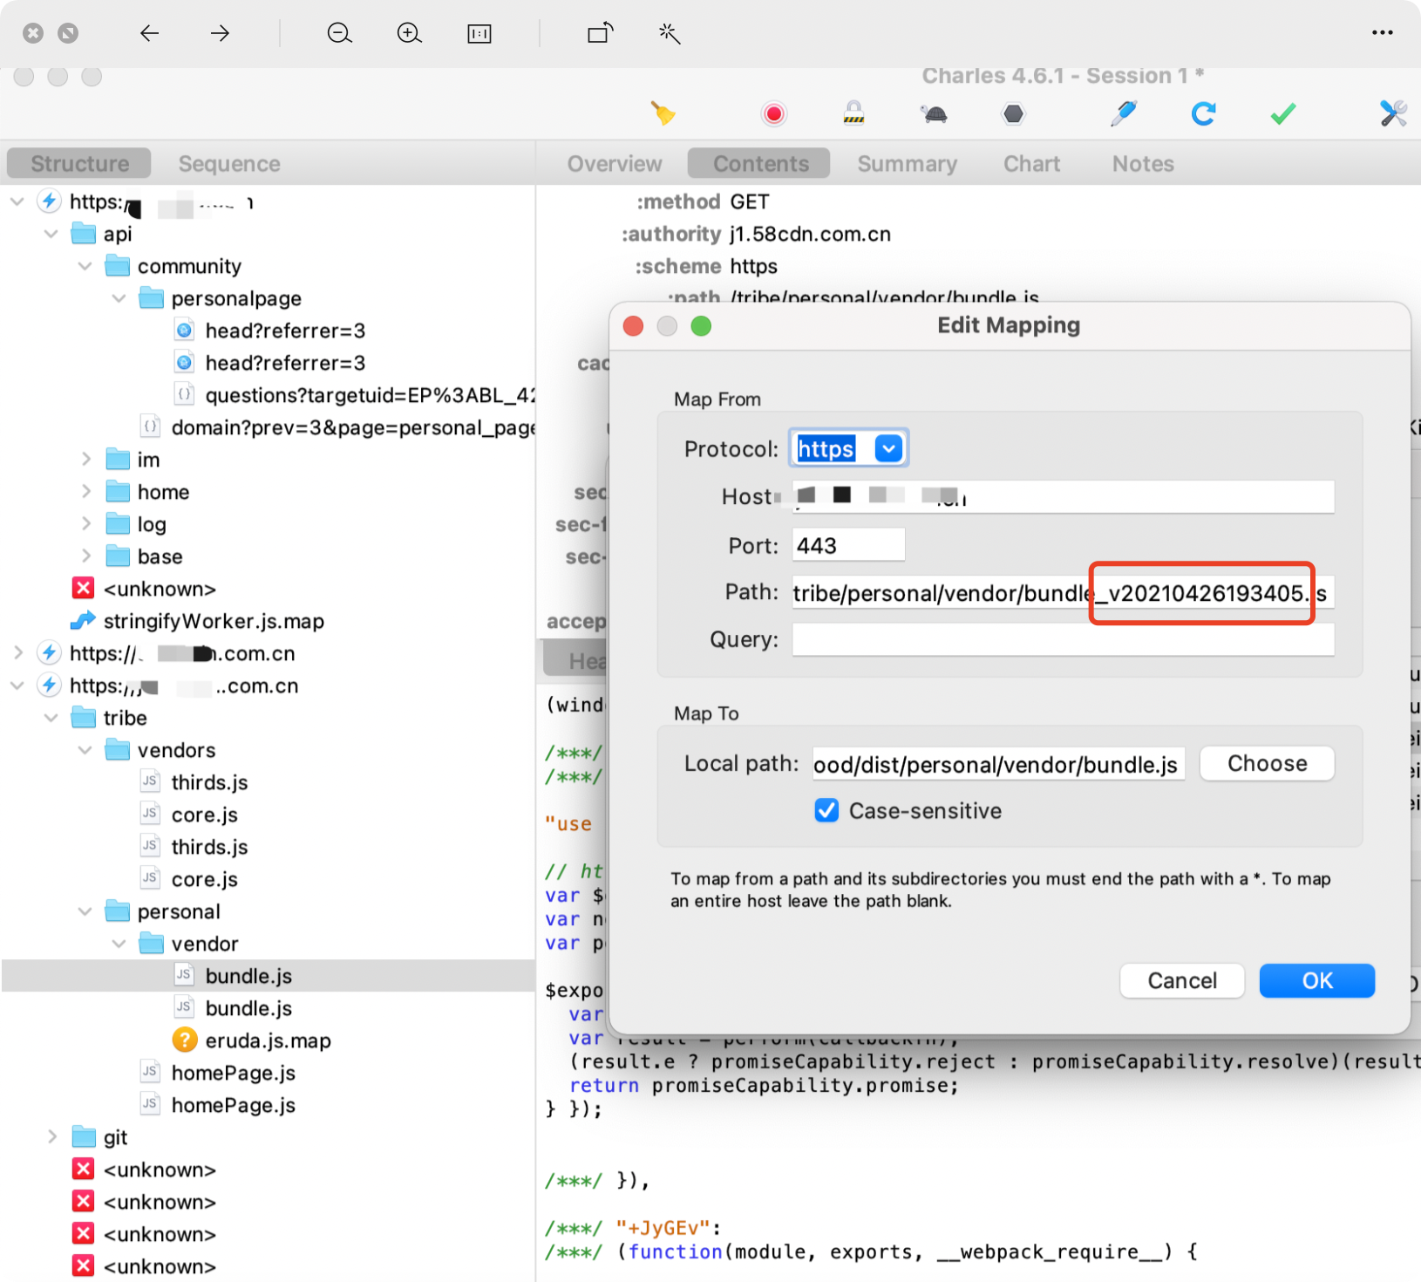
Task: Expand the im folder
Action: (85, 460)
